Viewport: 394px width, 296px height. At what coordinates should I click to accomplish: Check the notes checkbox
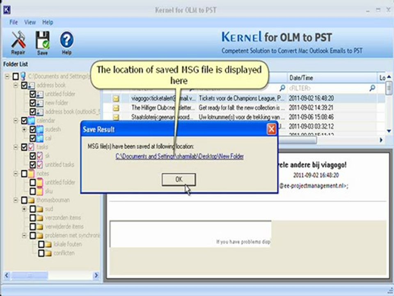tap(24, 173)
